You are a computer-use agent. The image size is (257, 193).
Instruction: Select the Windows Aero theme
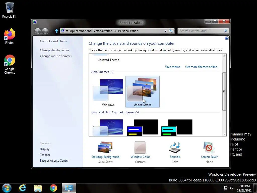coord(108,92)
